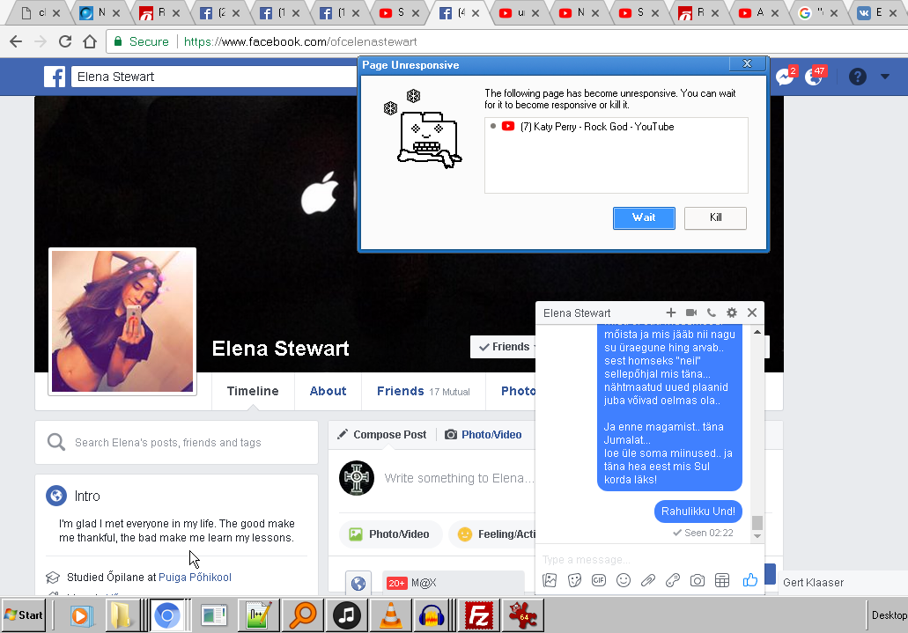Open Messenger messages icon with 2 badge
This screenshot has height=633, width=908.
(786, 77)
